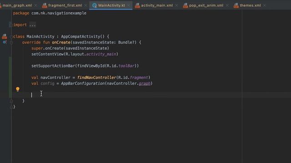Close the themes.xml tab

(x=265, y=5)
